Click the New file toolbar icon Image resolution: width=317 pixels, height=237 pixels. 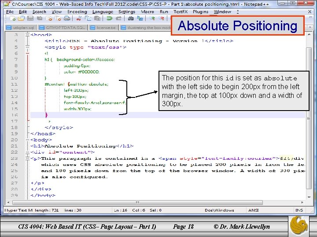coord(12,18)
